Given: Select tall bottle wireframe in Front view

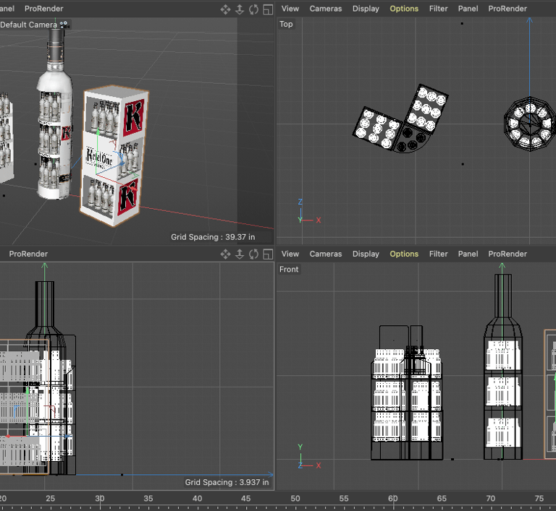Looking at the screenshot, I should point(503,366).
